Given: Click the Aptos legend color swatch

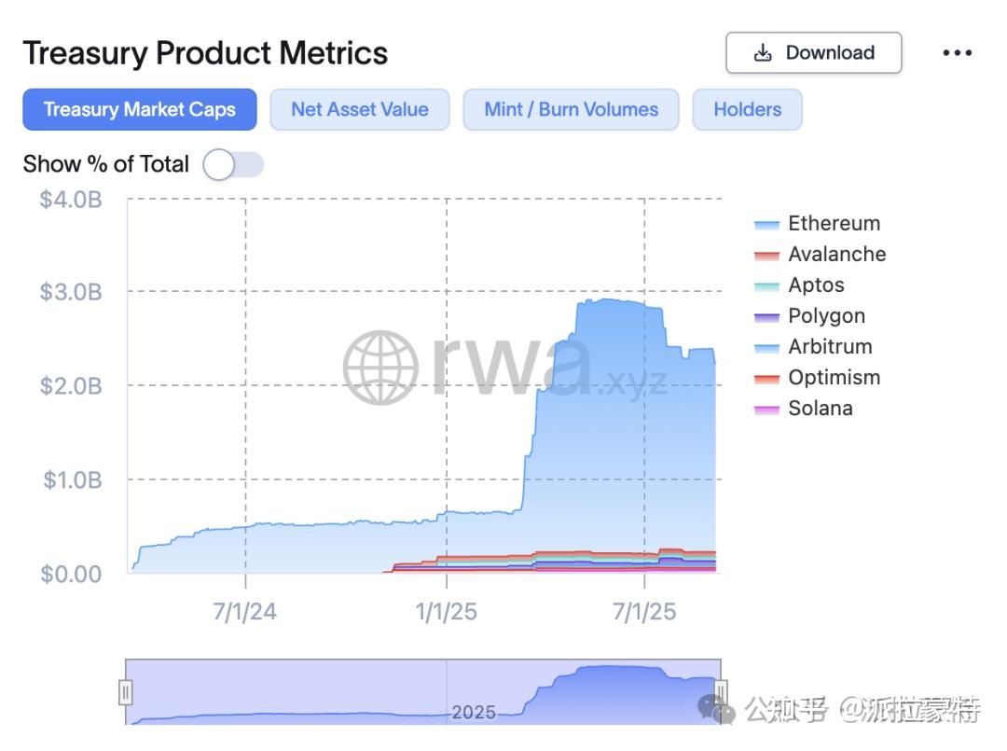Looking at the screenshot, I should click(x=766, y=285).
